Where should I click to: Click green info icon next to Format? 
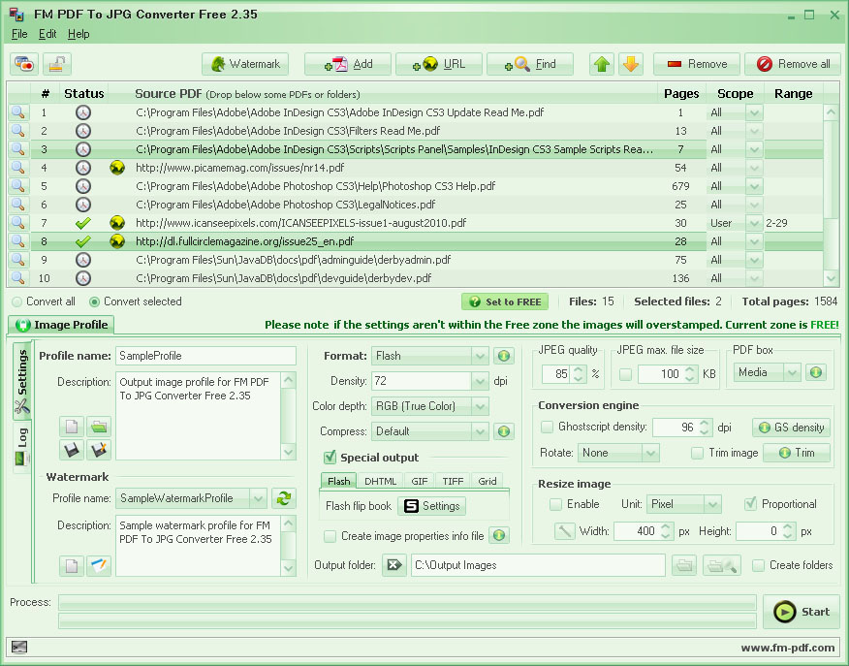503,356
